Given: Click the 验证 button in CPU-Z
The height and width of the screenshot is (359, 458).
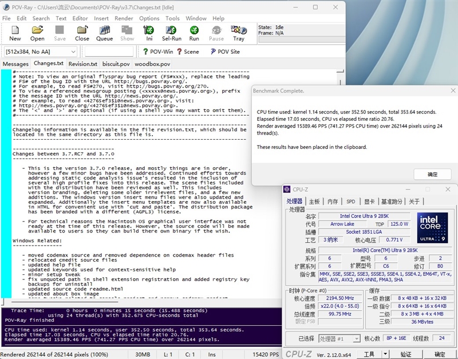Looking at the screenshot, I should click(x=405, y=354).
